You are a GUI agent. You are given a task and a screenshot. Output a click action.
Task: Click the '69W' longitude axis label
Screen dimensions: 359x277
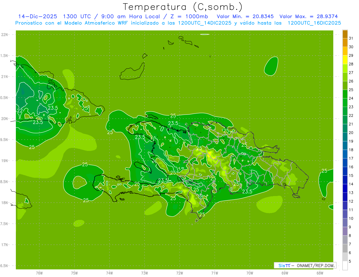[x=285, y=273]
